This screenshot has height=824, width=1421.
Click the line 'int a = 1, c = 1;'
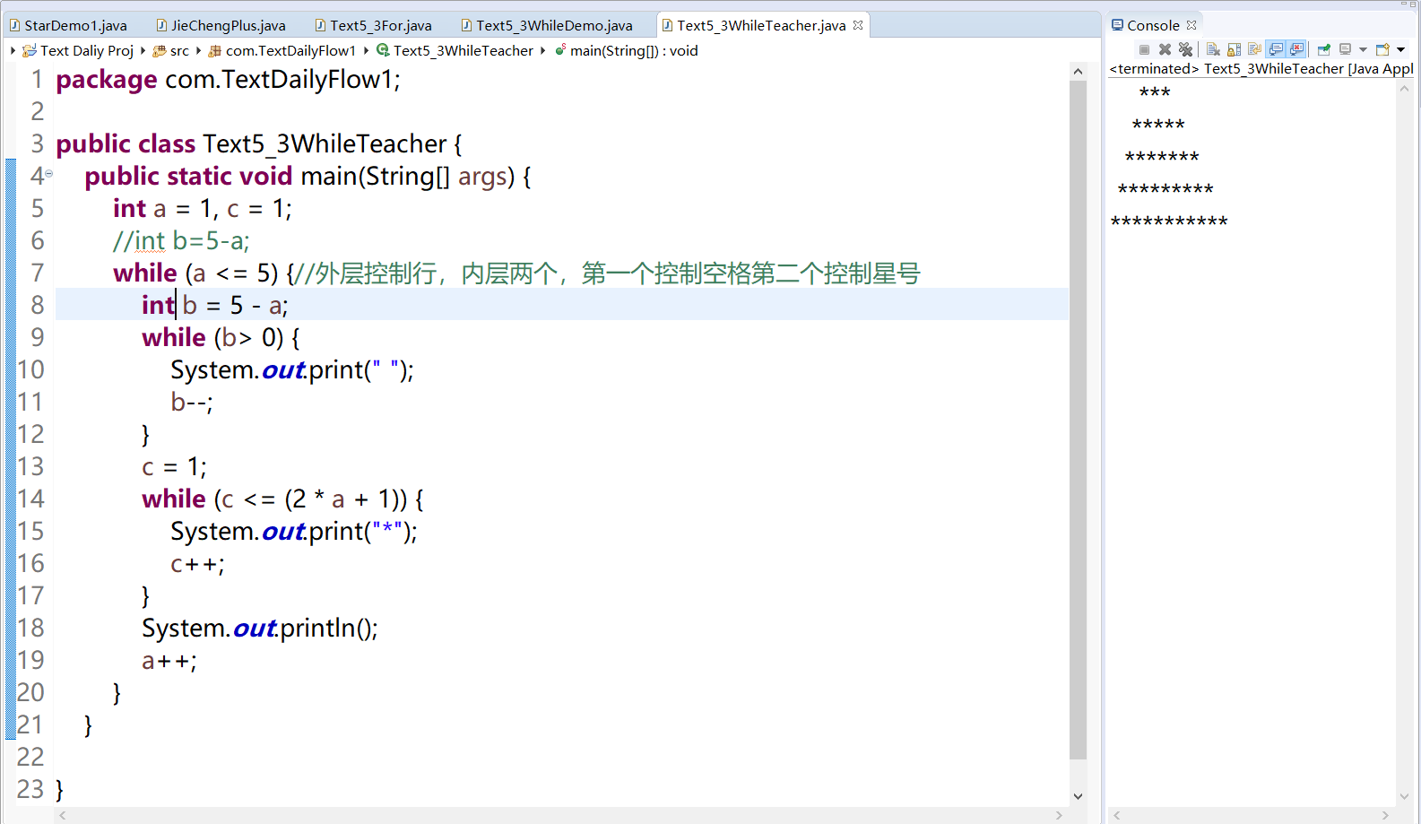click(202, 209)
